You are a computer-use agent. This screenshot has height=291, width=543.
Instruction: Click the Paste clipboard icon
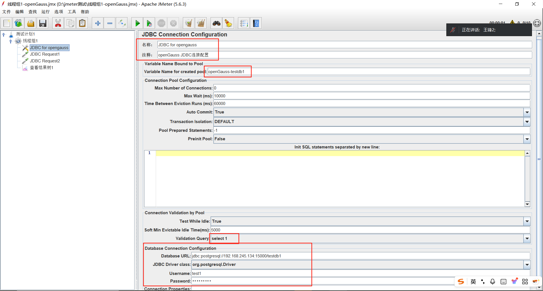tap(82, 23)
